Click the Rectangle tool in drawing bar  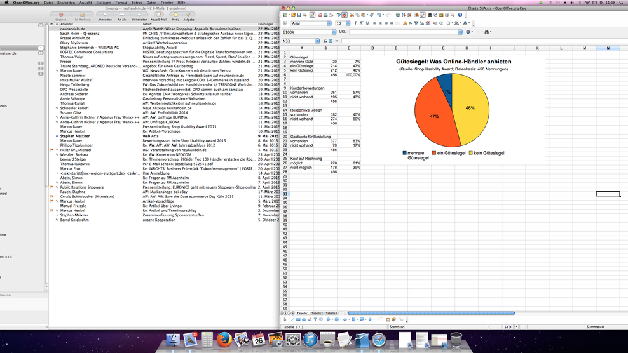click(x=298, y=319)
